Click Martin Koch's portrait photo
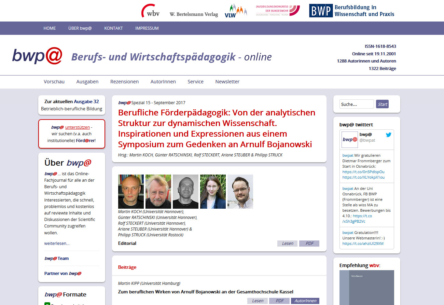The image size is (444, 305). click(131, 192)
